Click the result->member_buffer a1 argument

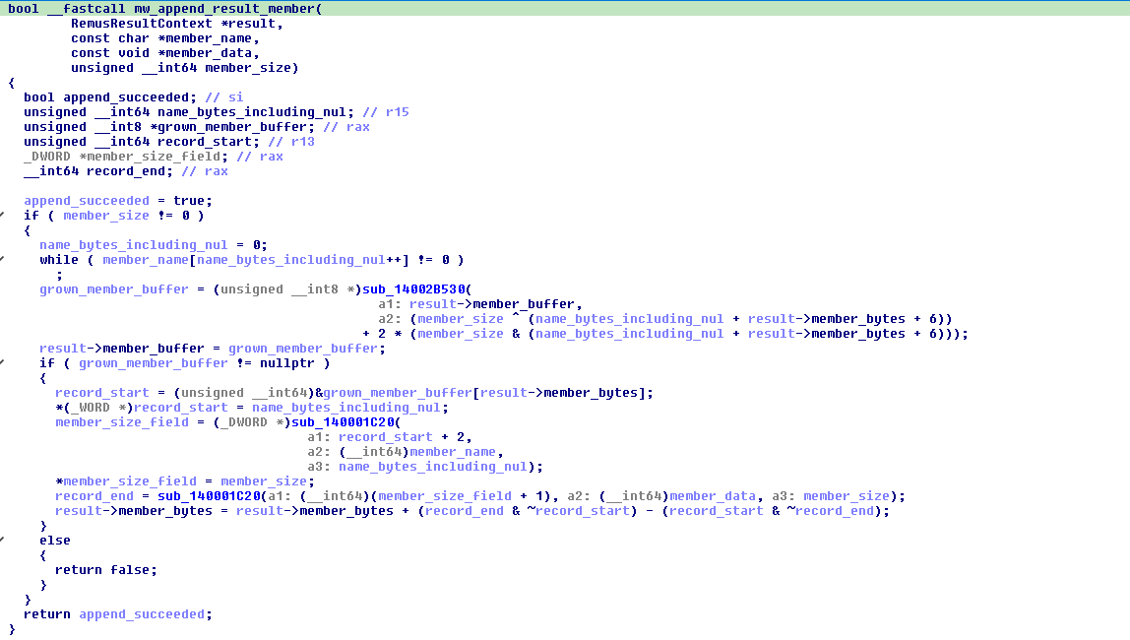click(492, 304)
